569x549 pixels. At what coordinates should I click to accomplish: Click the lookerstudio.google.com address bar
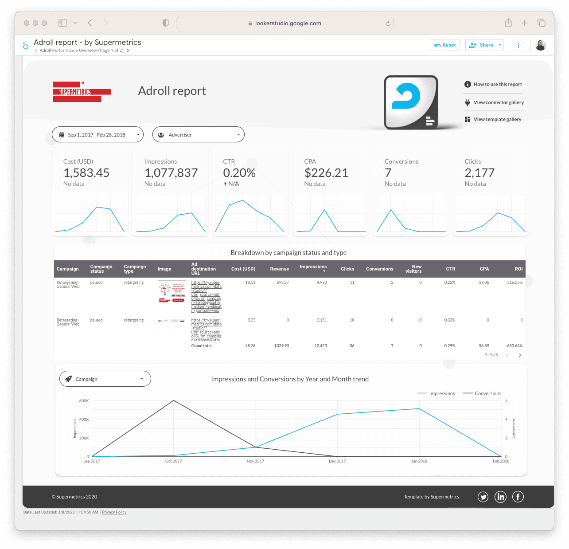(x=284, y=23)
